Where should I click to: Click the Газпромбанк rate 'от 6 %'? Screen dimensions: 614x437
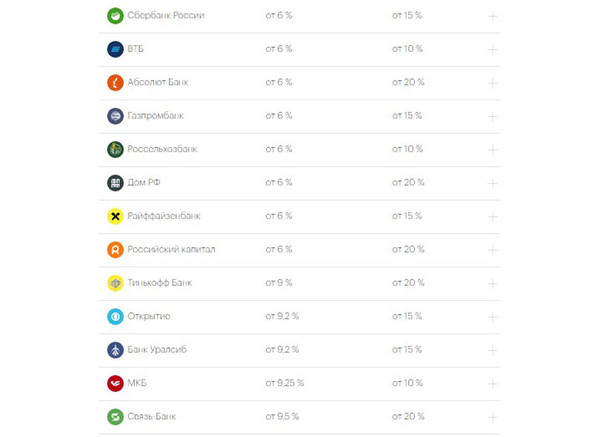click(x=279, y=116)
